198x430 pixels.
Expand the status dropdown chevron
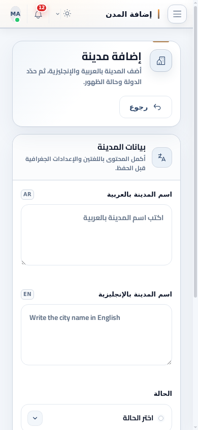tap(35, 418)
